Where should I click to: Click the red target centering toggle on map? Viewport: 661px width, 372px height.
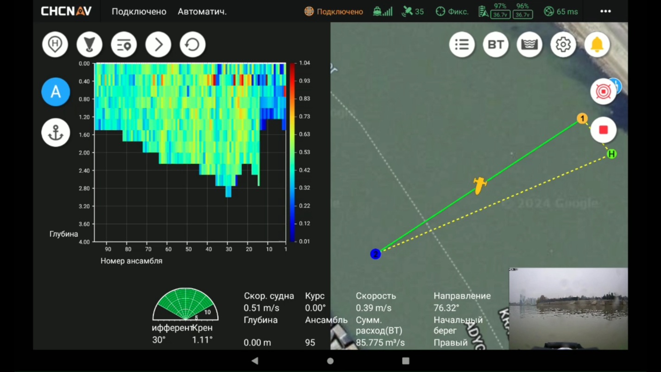603,91
